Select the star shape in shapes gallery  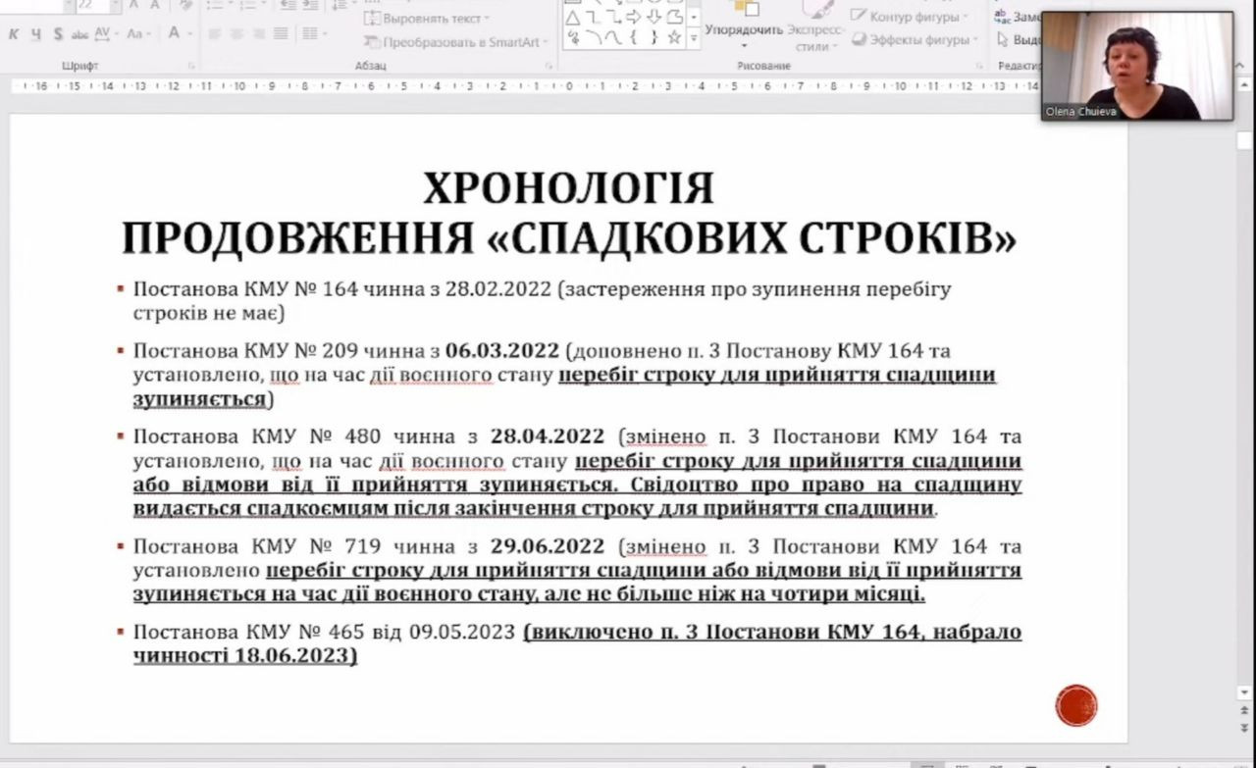pyautogui.click(x=674, y=38)
